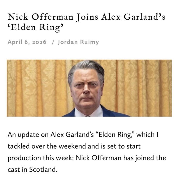The image size is (180, 186).
Task: Click 'Alex Garland's' in the body paragraph
Action: click(72, 135)
